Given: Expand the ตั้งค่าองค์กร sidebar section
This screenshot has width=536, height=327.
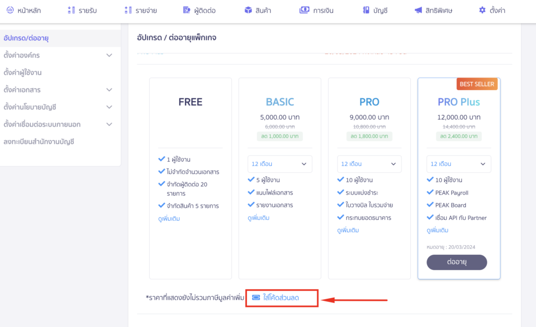Looking at the screenshot, I should point(109,55).
